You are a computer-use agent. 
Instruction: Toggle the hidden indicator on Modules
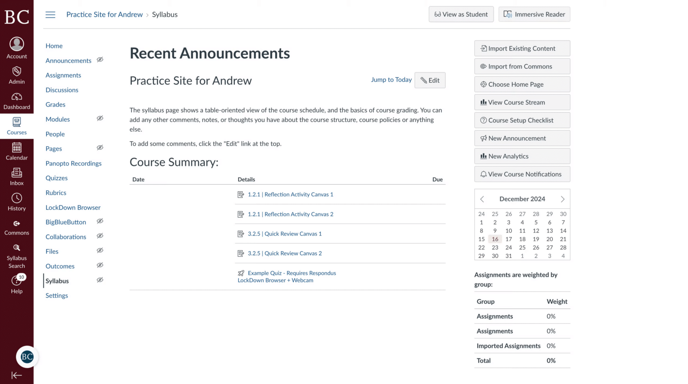100,118
